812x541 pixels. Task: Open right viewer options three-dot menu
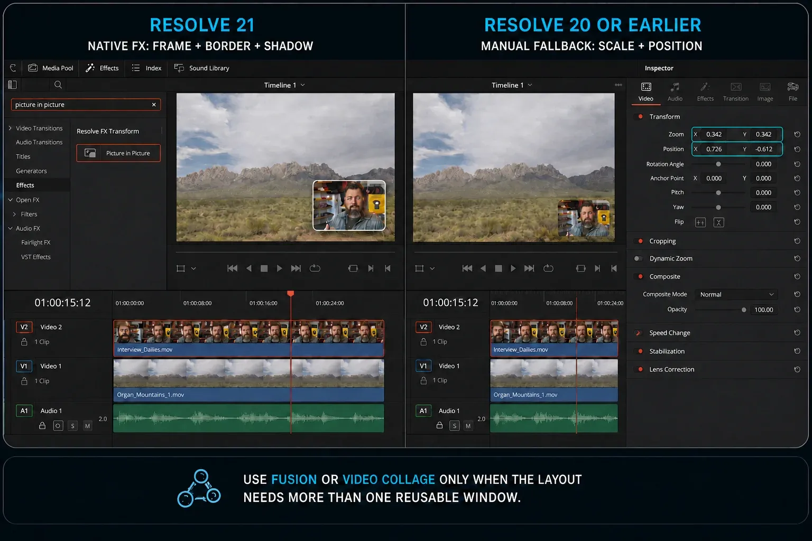click(x=618, y=85)
